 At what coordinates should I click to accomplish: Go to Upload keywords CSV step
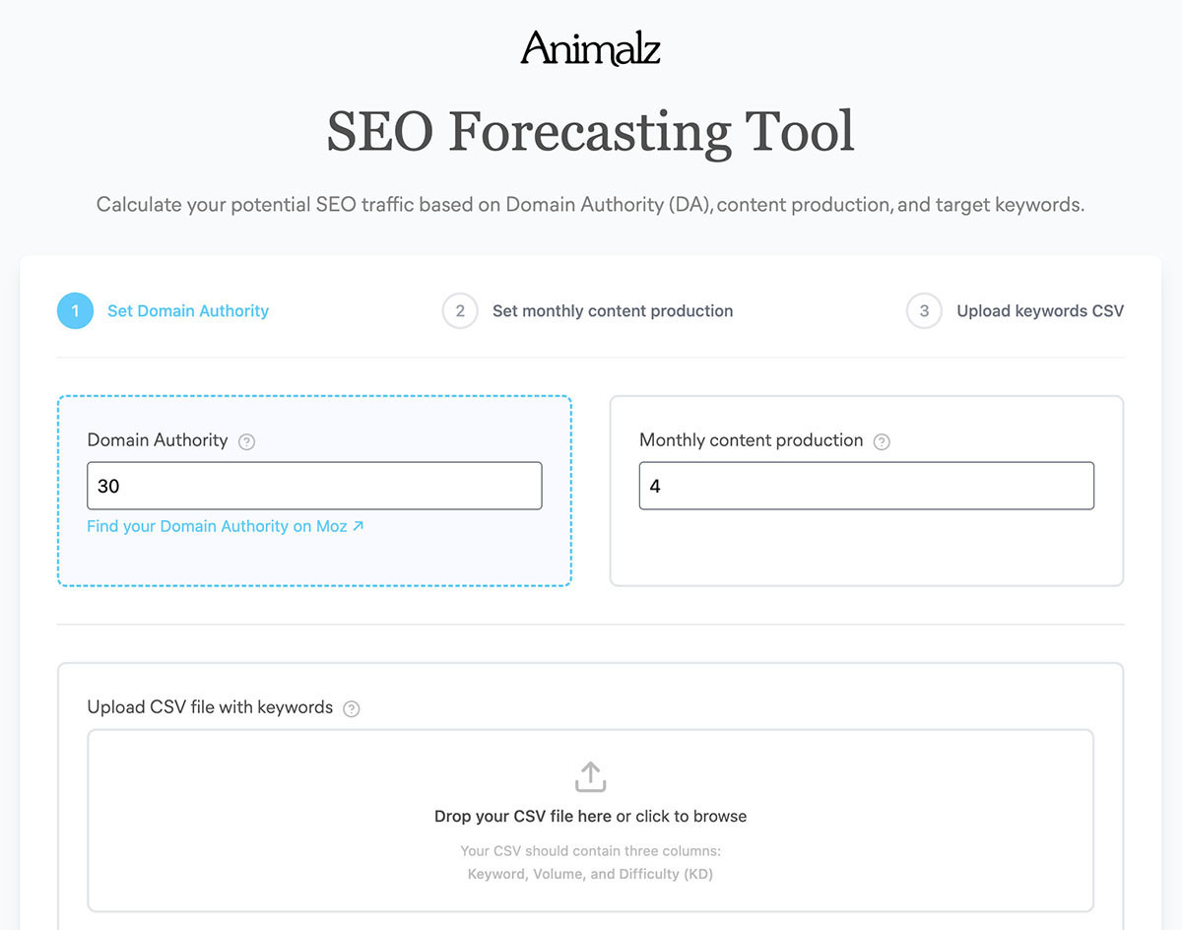click(x=1040, y=311)
